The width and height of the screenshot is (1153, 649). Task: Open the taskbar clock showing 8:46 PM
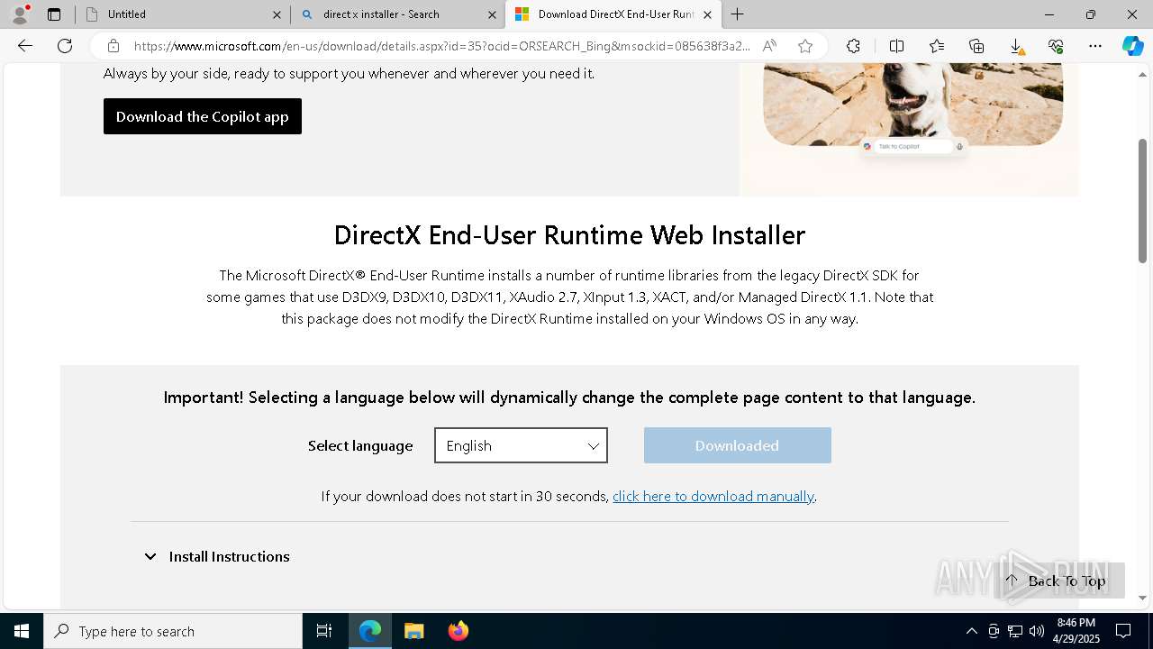[x=1076, y=631]
